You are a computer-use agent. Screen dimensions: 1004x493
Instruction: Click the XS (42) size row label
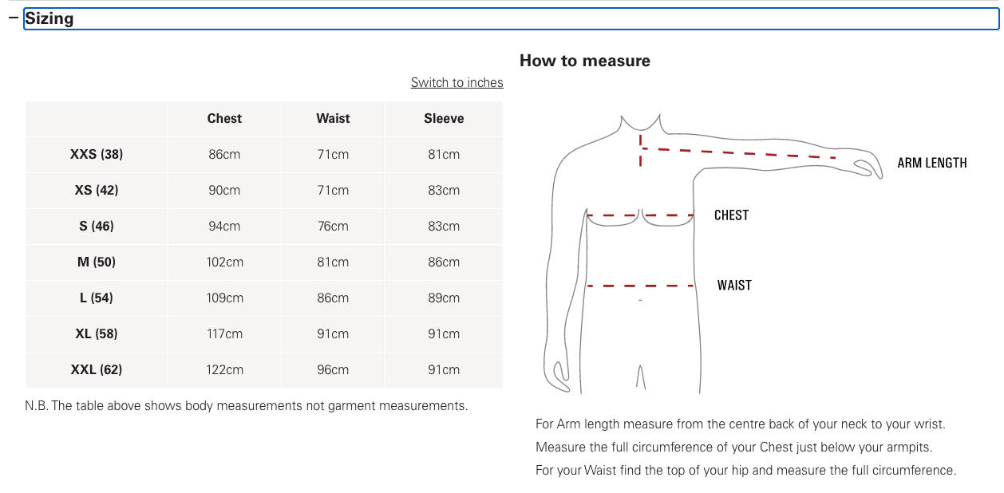tap(97, 191)
